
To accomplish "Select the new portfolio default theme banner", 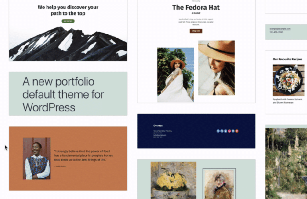I will [x=68, y=94].
